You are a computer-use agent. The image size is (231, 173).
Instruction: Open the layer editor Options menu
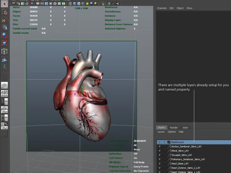coord(172,132)
